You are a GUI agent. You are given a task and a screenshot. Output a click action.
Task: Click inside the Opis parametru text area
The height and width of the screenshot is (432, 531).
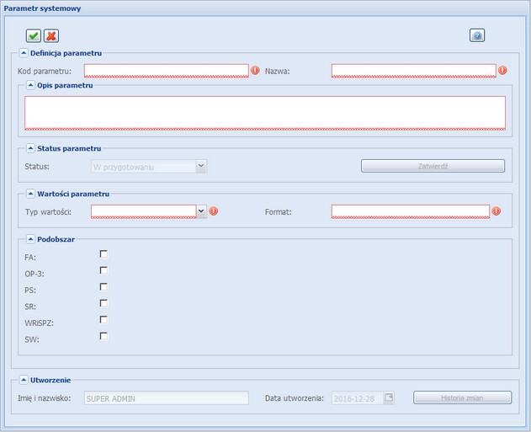265,113
